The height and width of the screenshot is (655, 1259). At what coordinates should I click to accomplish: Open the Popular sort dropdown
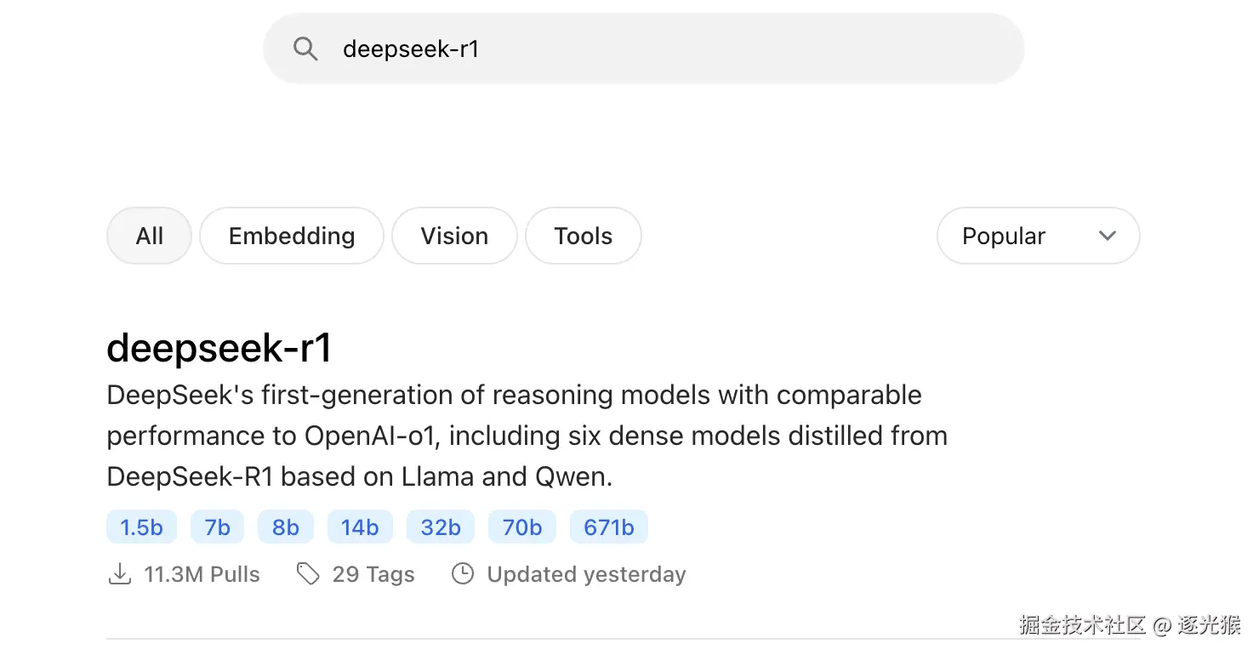pyautogui.click(x=1037, y=236)
